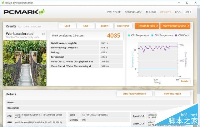Click the HFS128G32TND-N210A drive value
Viewport: 200px width, 127px height.
pos(95,115)
